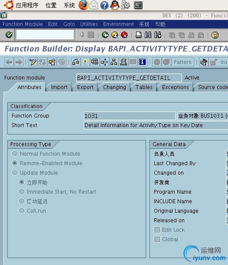This screenshot has height=265, width=228.
Task: Select the delayed start radio above Coll.run
Action: pos(22,201)
